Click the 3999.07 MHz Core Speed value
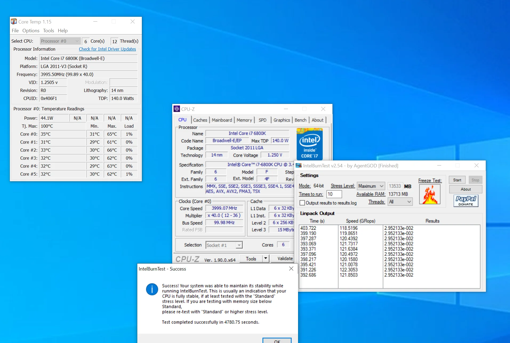The height and width of the screenshot is (343, 510). click(x=224, y=208)
